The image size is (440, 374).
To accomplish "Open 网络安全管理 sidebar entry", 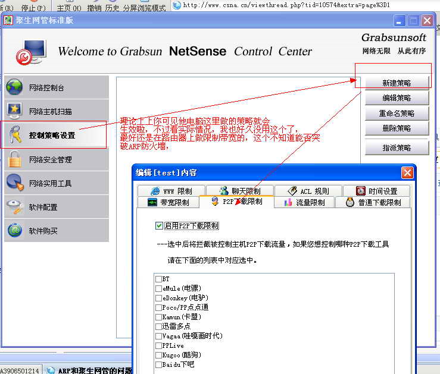I will pyautogui.click(x=57, y=159).
